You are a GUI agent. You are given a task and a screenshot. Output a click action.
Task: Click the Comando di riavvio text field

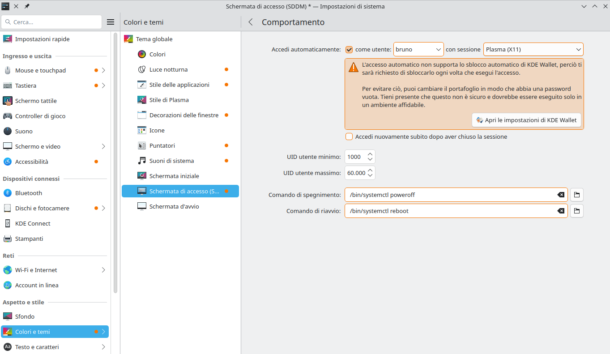pos(456,211)
